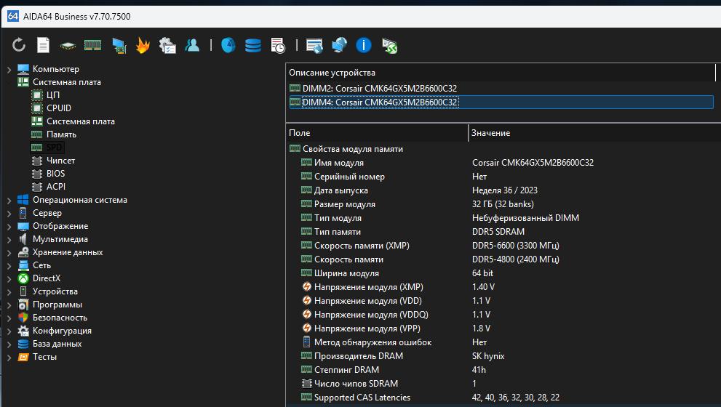Click the monitor window toolbar icon

pos(314,46)
